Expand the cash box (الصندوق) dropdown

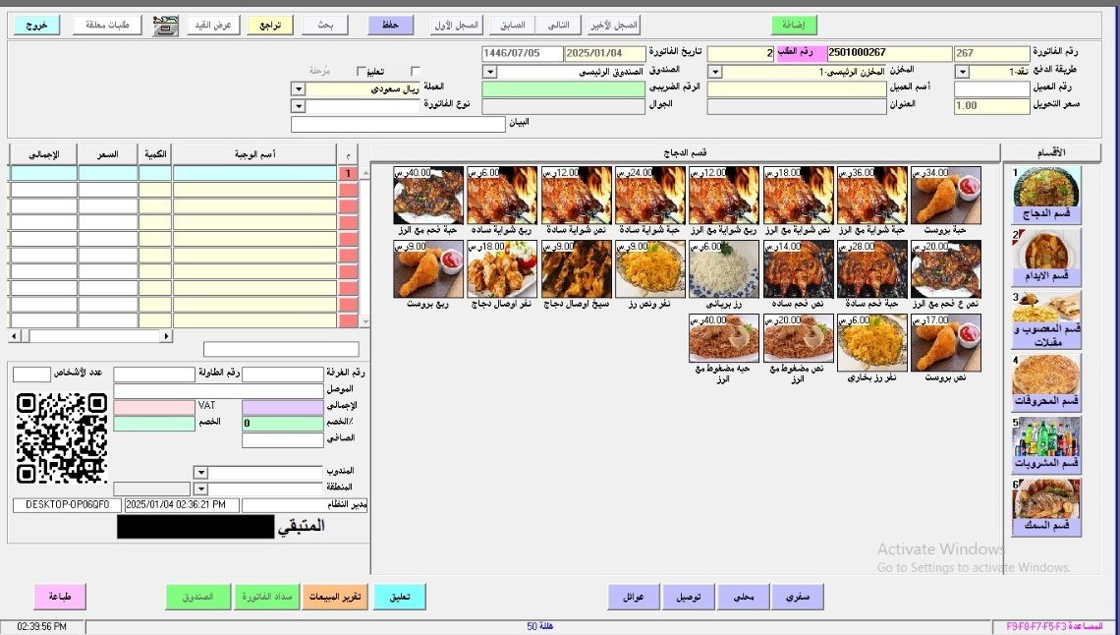pos(488,72)
